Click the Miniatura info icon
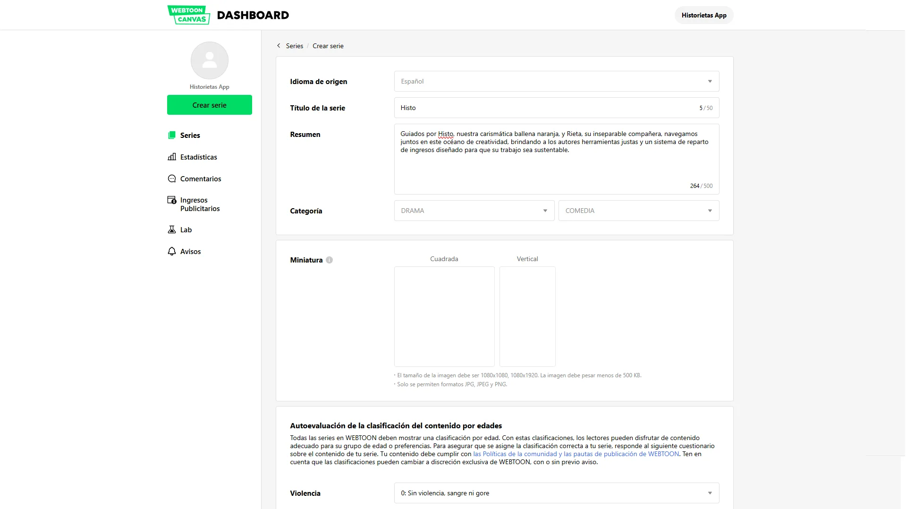The width and height of the screenshot is (906, 509). tap(330, 260)
